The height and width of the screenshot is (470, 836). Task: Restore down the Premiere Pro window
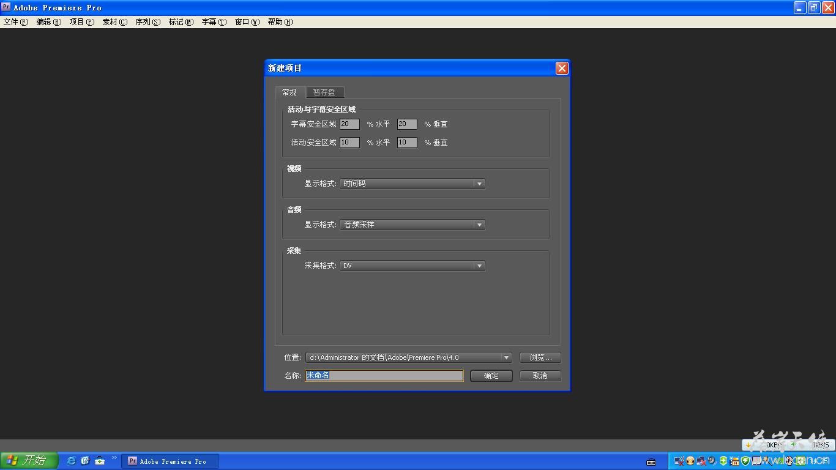(x=814, y=7)
